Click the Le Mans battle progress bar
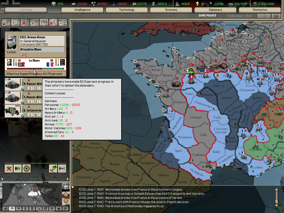The image size is (284, 213). click(35, 69)
